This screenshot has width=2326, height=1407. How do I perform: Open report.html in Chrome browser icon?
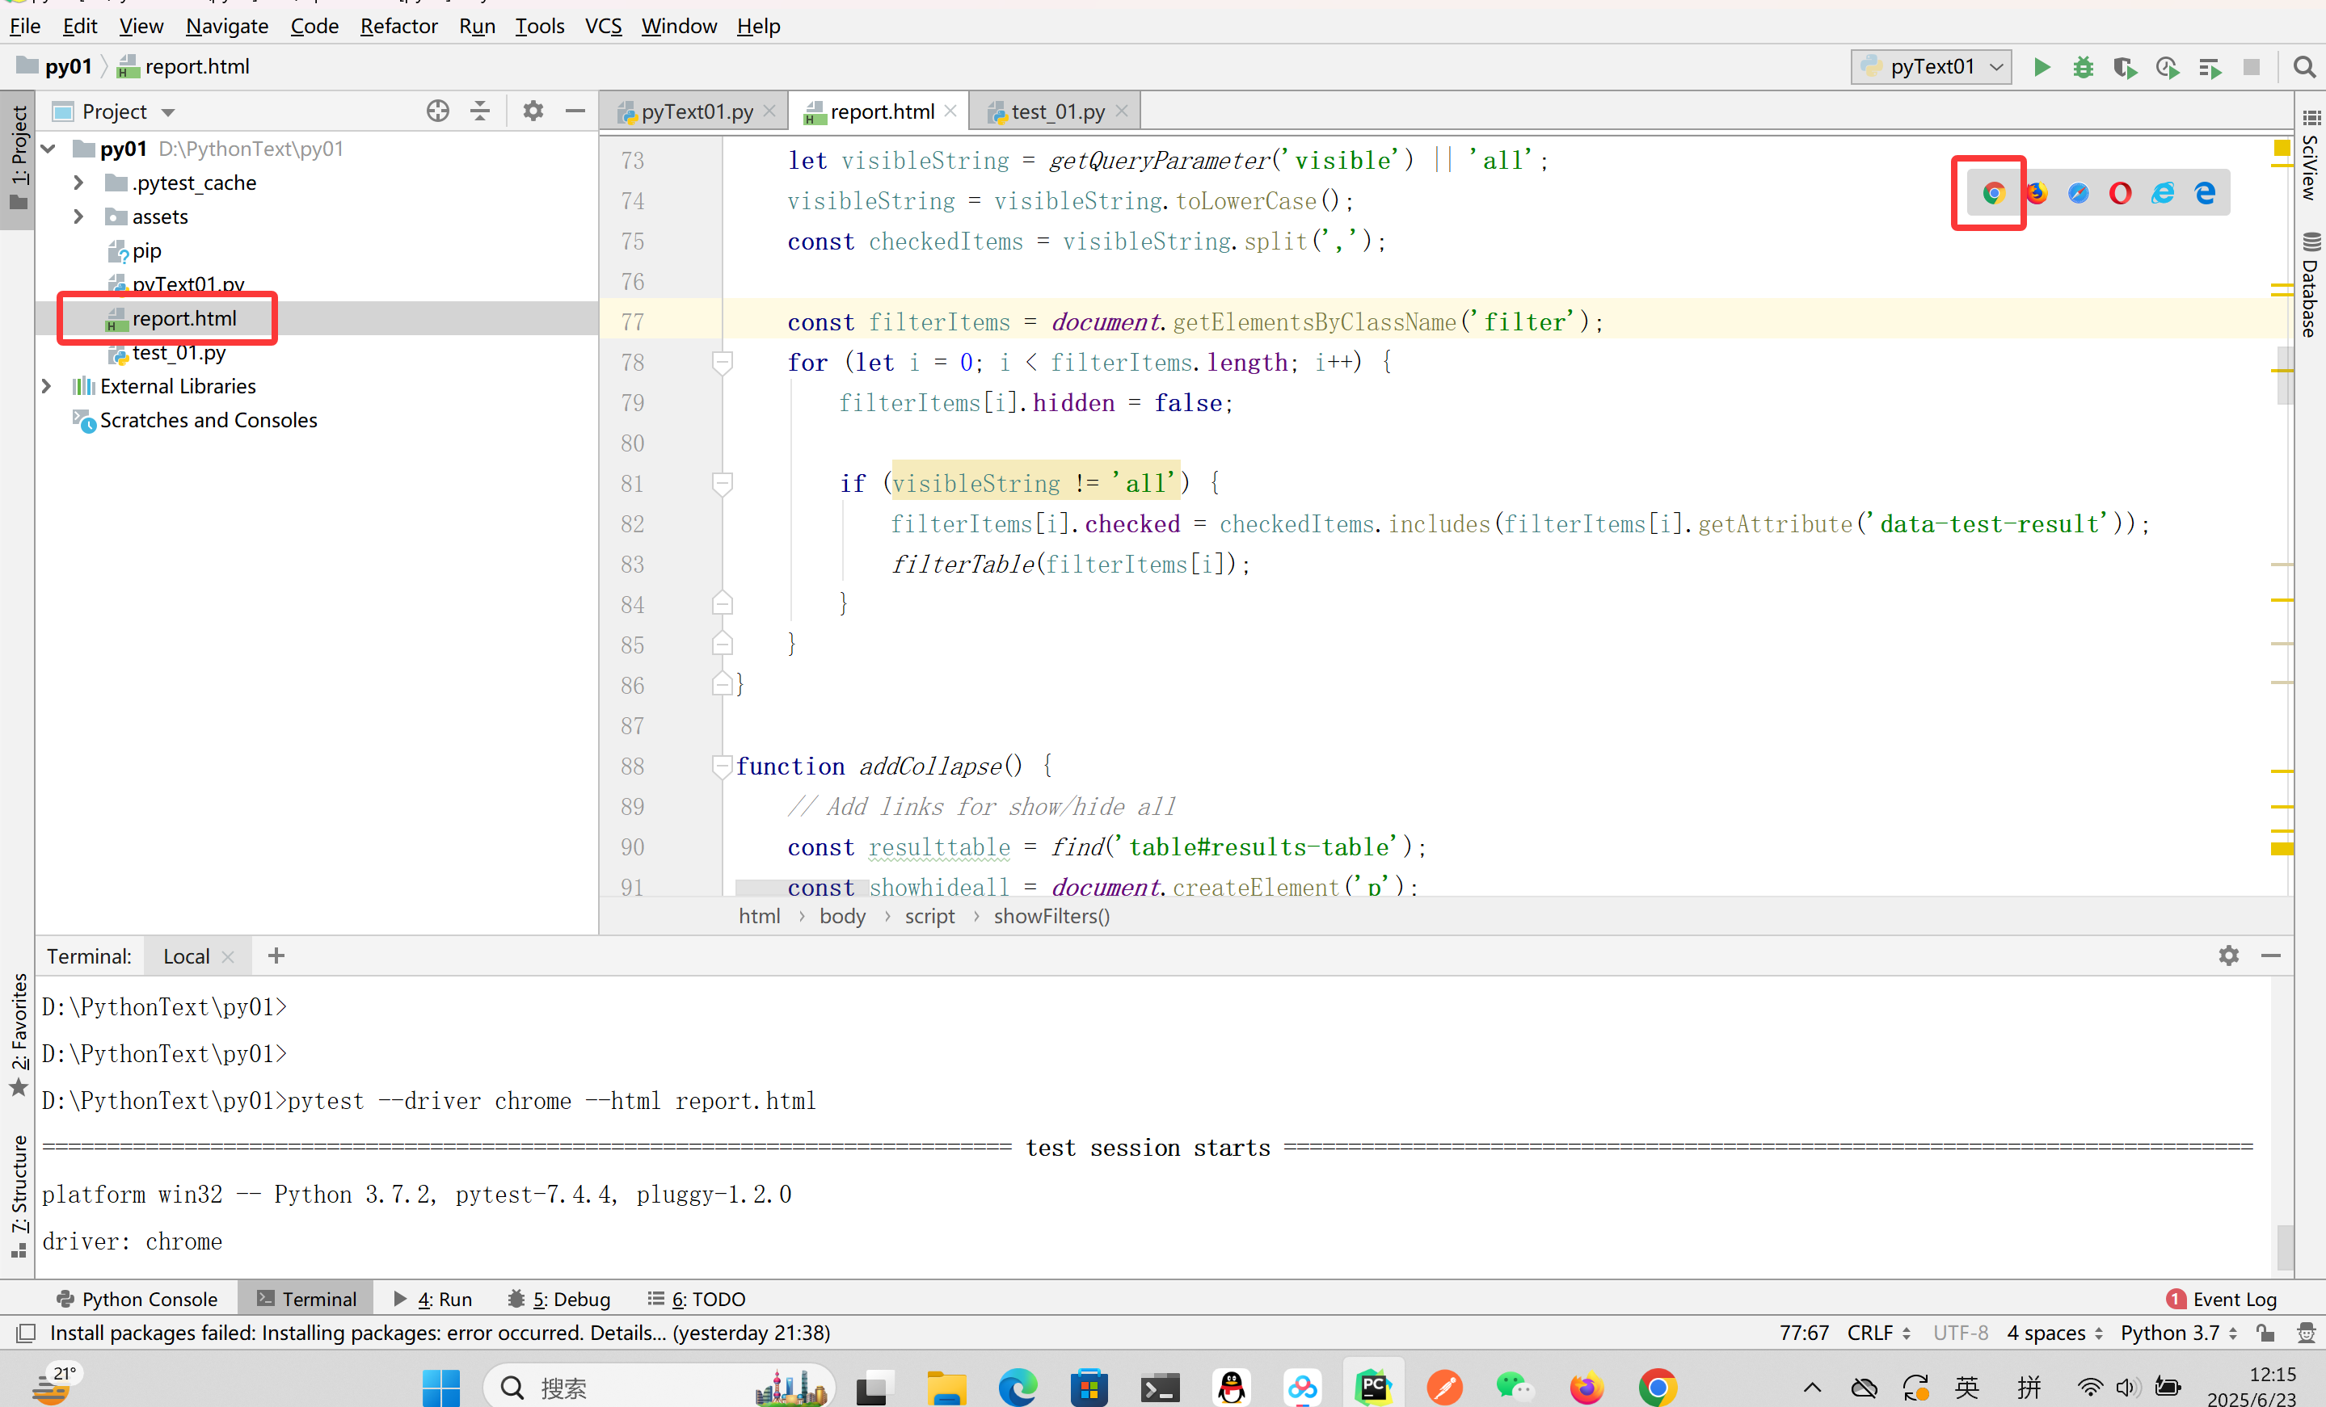tap(1993, 194)
